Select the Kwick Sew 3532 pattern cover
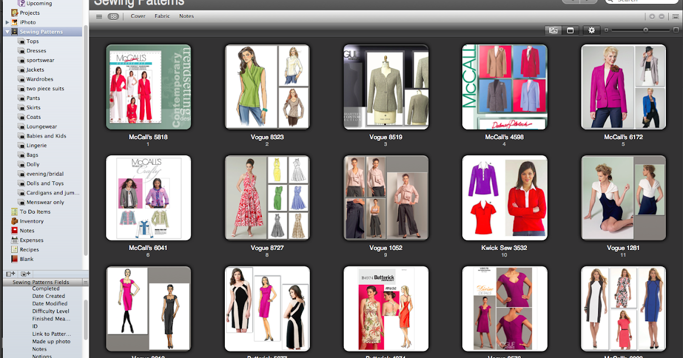 click(505, 198)
